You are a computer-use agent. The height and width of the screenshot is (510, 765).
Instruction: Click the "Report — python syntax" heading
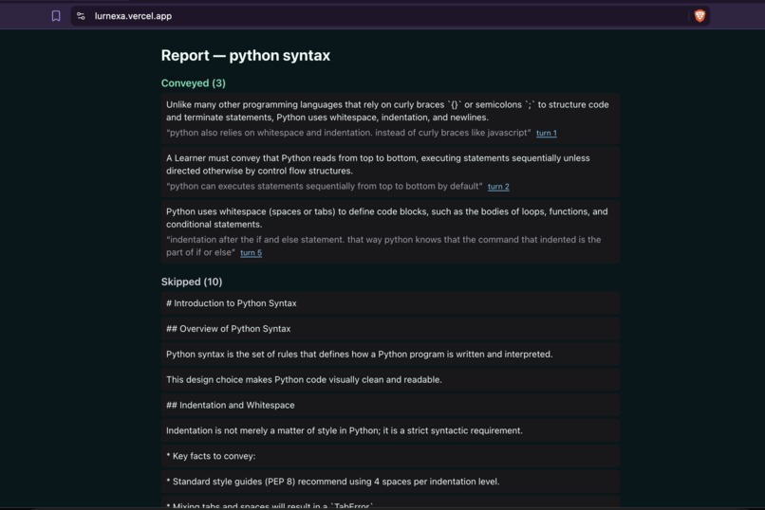[246, 56]
